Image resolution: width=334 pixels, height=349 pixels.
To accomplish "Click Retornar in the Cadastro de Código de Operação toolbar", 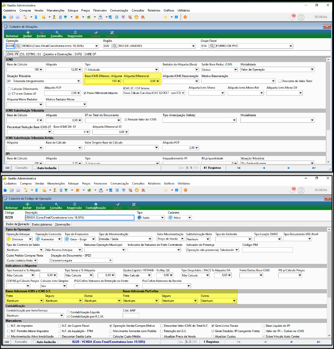I will tap(12, 206).
